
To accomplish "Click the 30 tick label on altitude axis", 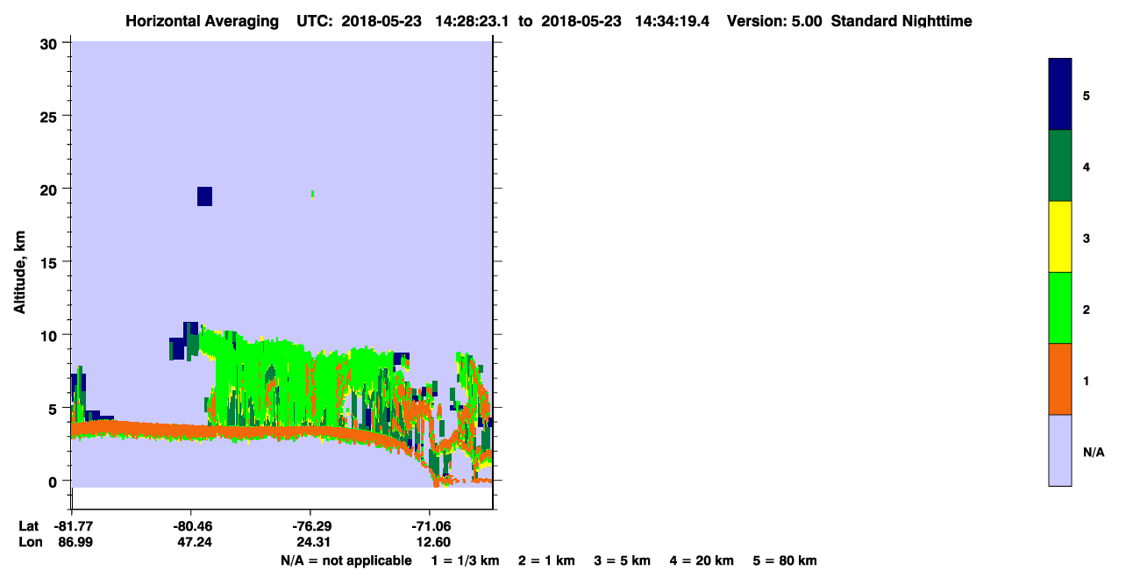I will (x=52, y=43).
